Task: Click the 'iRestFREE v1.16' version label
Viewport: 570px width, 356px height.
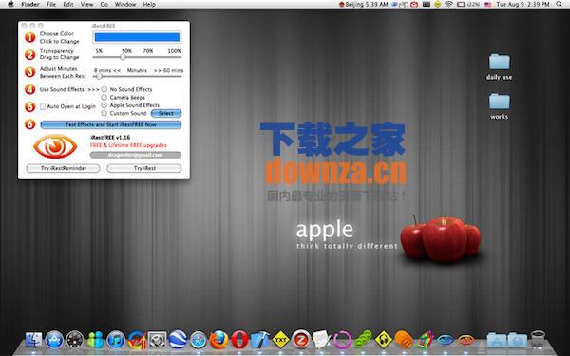Action: pos(110,138)
